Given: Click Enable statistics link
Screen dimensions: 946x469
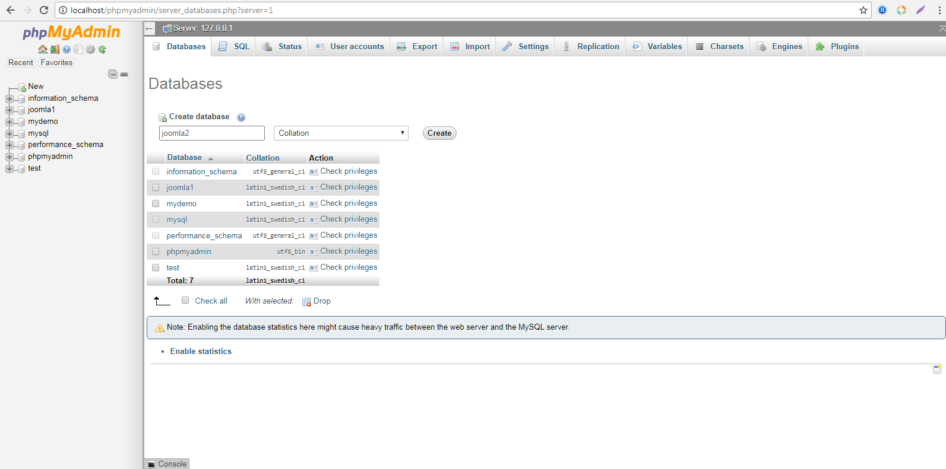Looking at the screenshot, I should coord(201,352).
